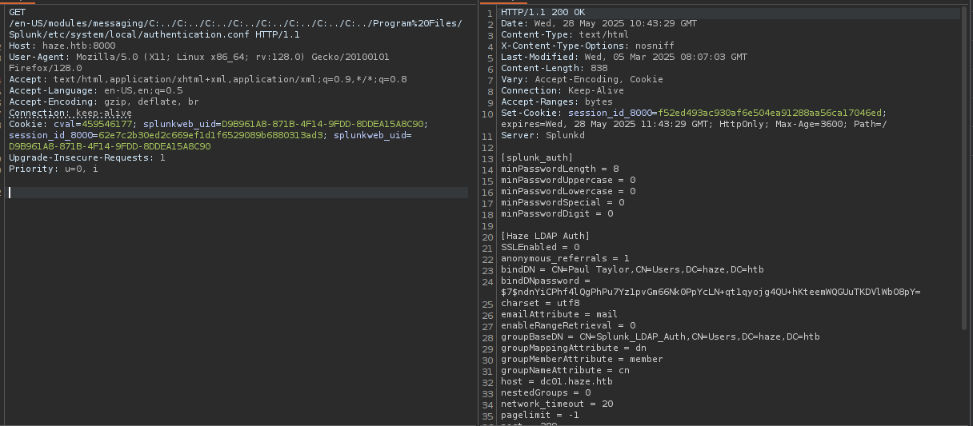
Task: Click minPasswordDigit = 0 line
Action: 557,214
